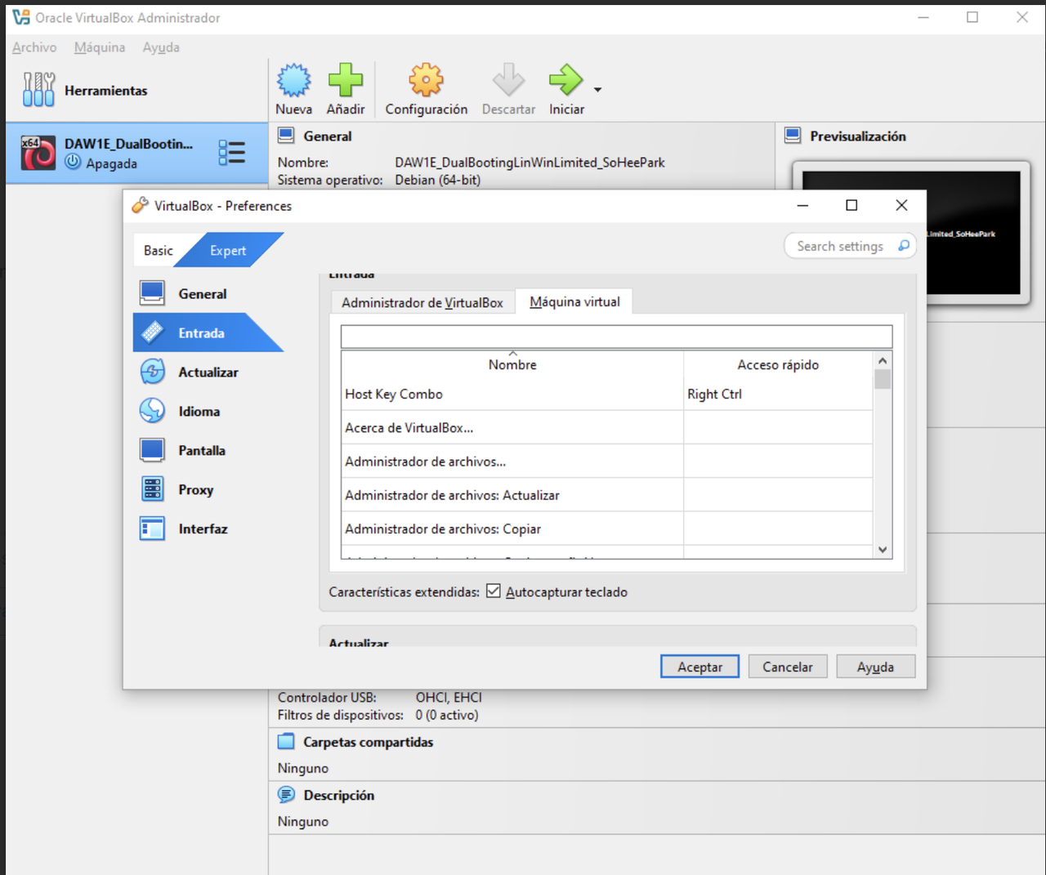Open the Proxy settings section

coord(195,489)
